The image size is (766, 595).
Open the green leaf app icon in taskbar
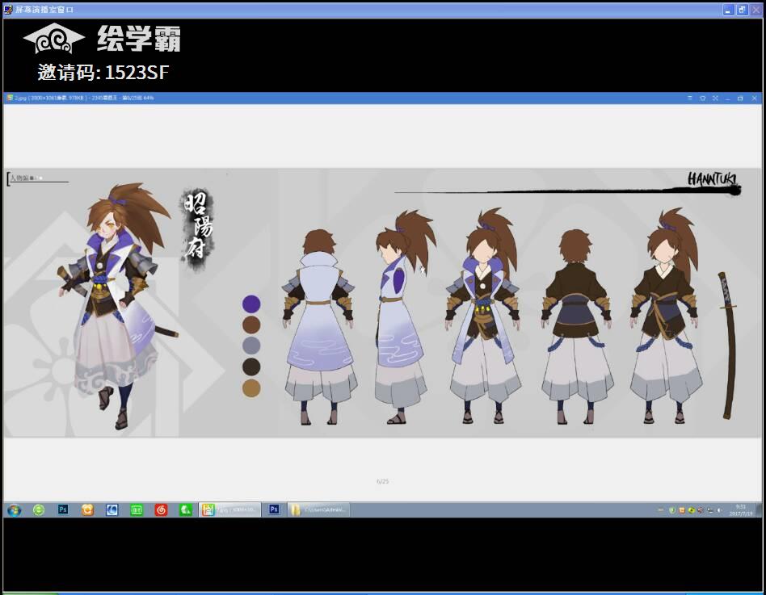pos(186,510)
